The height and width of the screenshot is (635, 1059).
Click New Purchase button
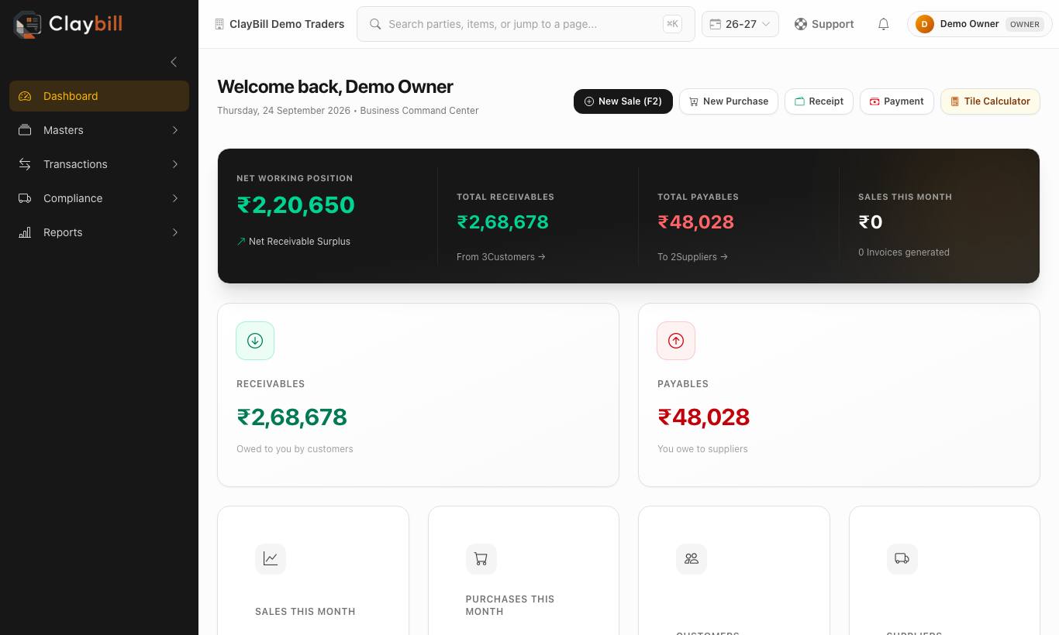click(729, 101)
